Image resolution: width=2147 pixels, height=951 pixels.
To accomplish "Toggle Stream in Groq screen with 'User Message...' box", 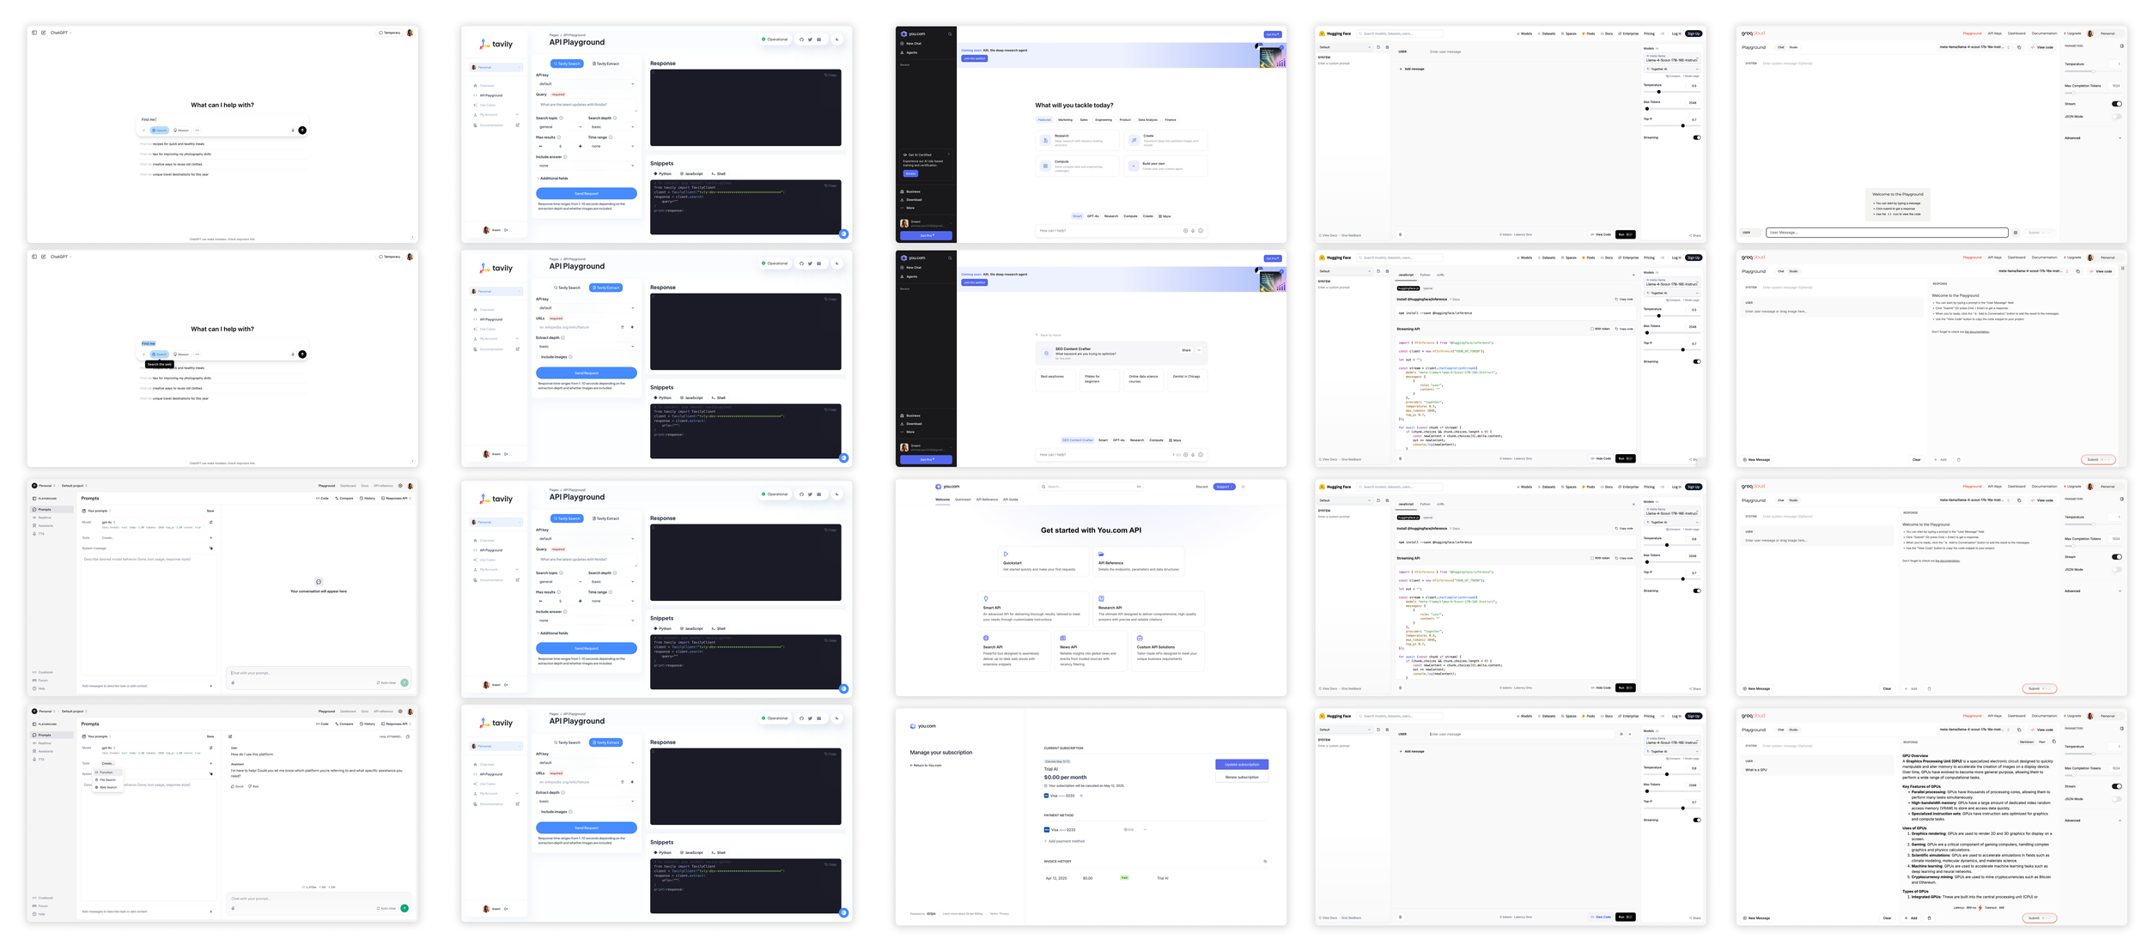I will click(2116, 104).
